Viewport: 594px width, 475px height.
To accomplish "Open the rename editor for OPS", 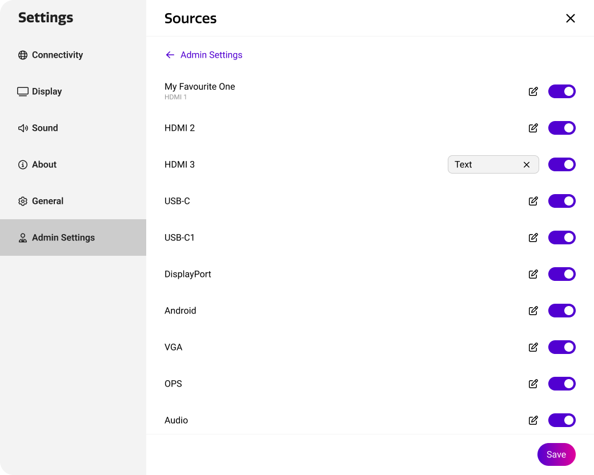I will click(533, 384).
